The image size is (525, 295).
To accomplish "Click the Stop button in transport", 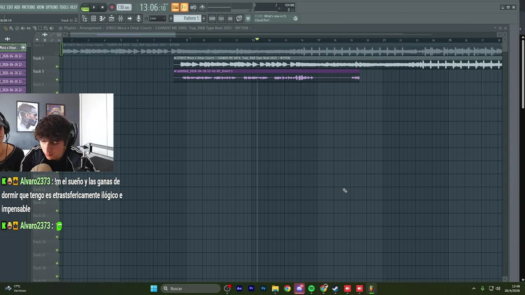I will point(103,7).
